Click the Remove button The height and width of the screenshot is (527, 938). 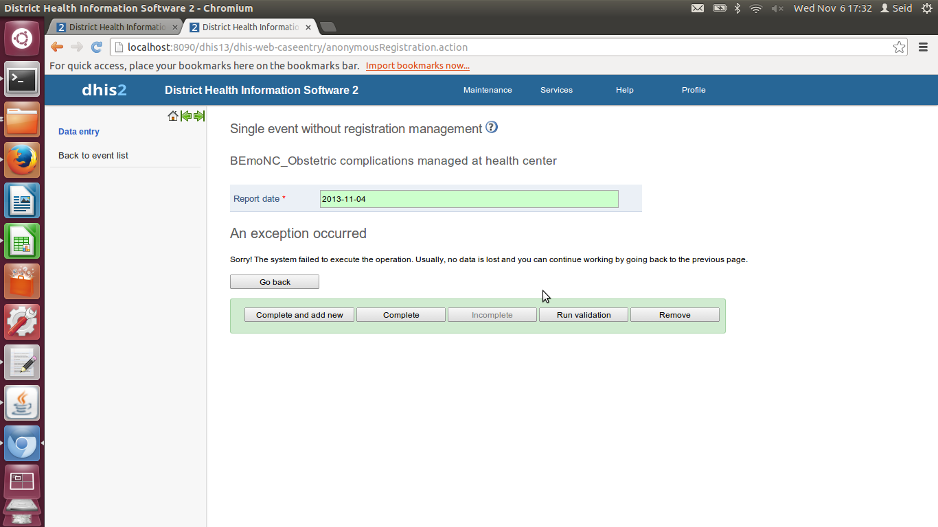coord(675,315)
